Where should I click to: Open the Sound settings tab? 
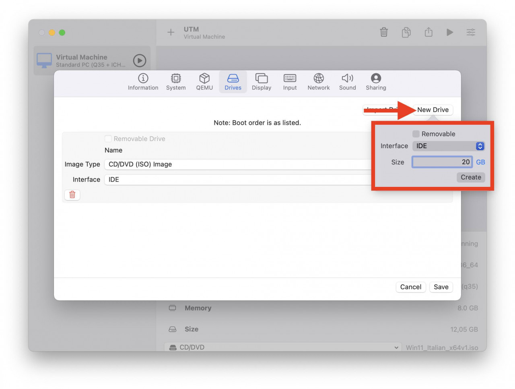[x=348, y=82]
